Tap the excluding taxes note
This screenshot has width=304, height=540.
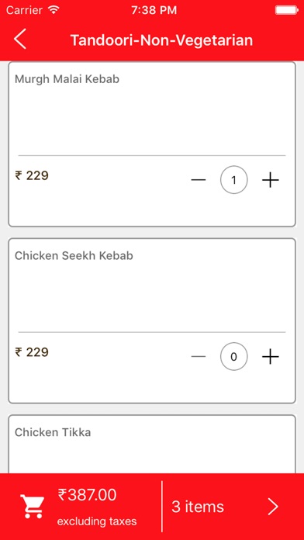[x=97, y=521]
